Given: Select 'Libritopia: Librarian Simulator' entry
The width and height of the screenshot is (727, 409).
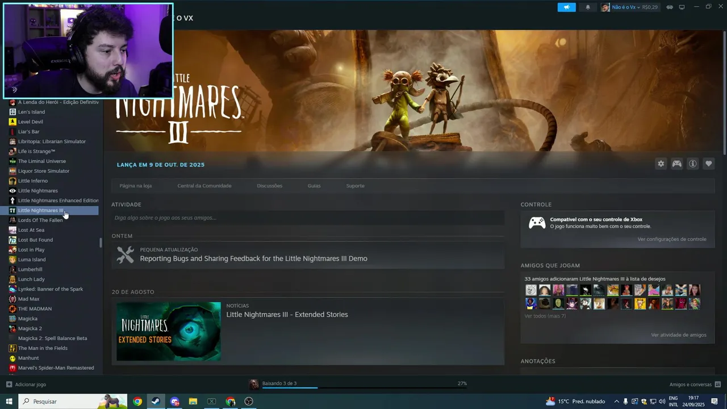Looking at the screenshot, I should coord(53,141).
